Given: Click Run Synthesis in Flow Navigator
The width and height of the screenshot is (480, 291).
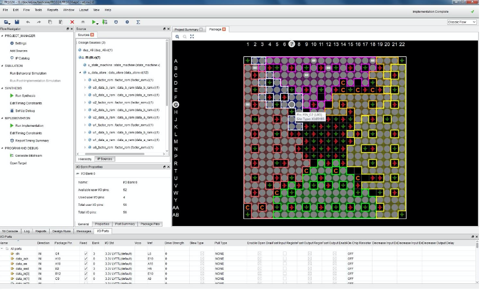Looking at the screenshot, I should tap(25, 95).
